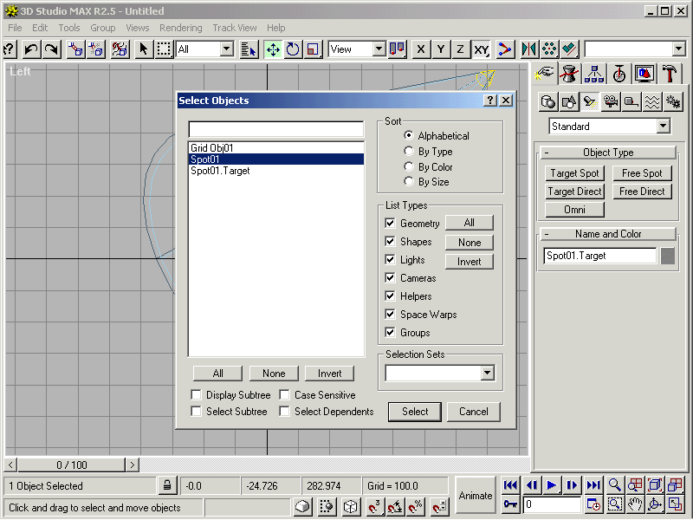Collapse the Name and Color rollout
Image resolution: width=693 pixels, height=520 pixels.
pyautogui.click(x=608, y=233)
